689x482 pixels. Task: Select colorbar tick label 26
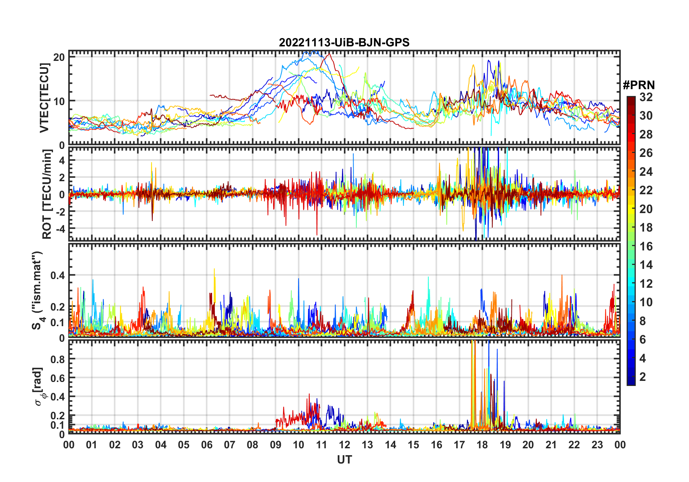(646, 153)
